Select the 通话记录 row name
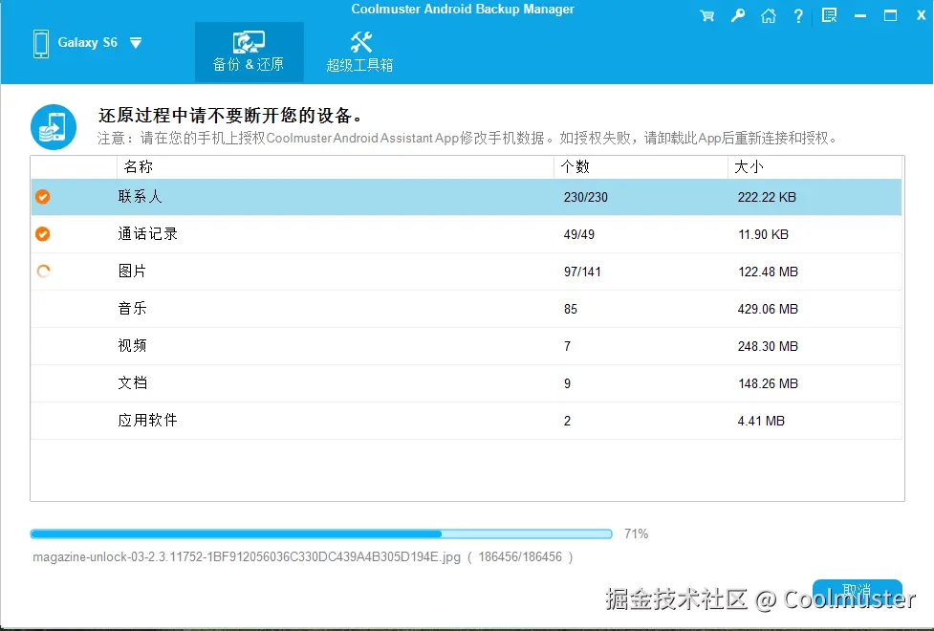The height and width of the screenshot is (631, 934). click(x=148, y=234)
